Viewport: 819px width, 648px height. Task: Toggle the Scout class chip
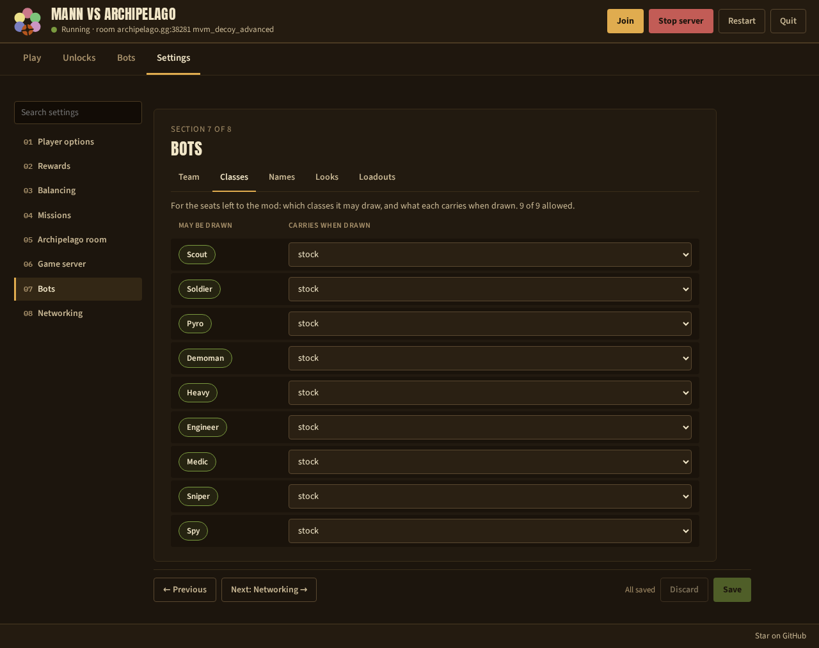pos(197,255)
